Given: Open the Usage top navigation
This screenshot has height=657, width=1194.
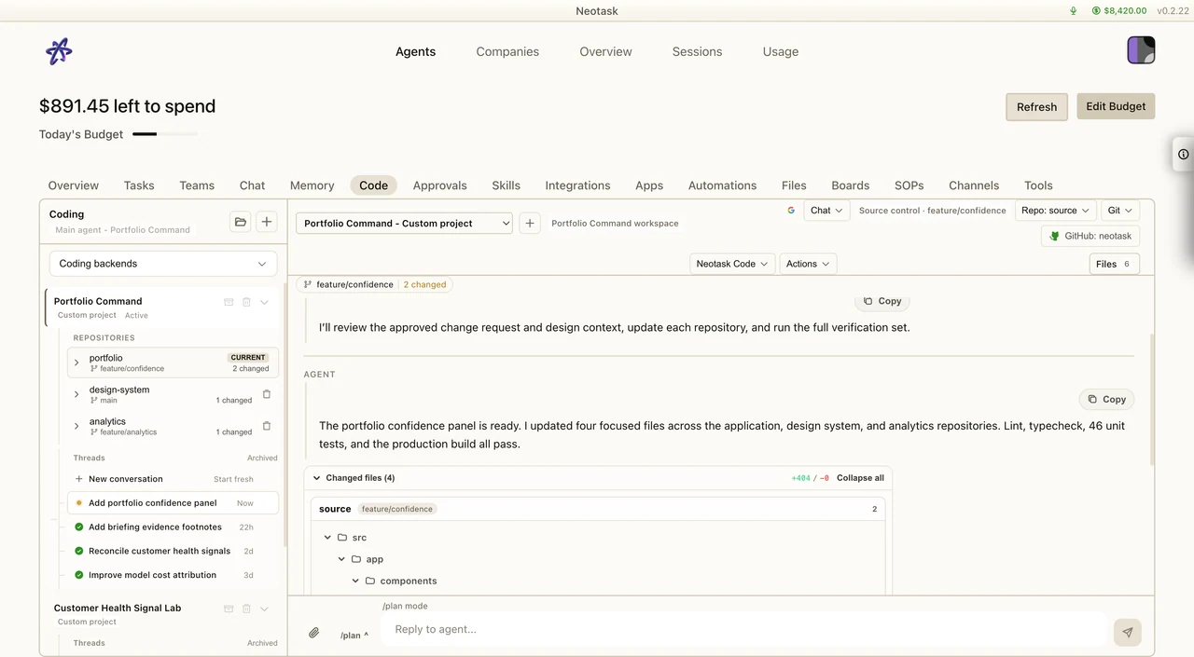Looking at the screenshot, I should tap(781, 51).
